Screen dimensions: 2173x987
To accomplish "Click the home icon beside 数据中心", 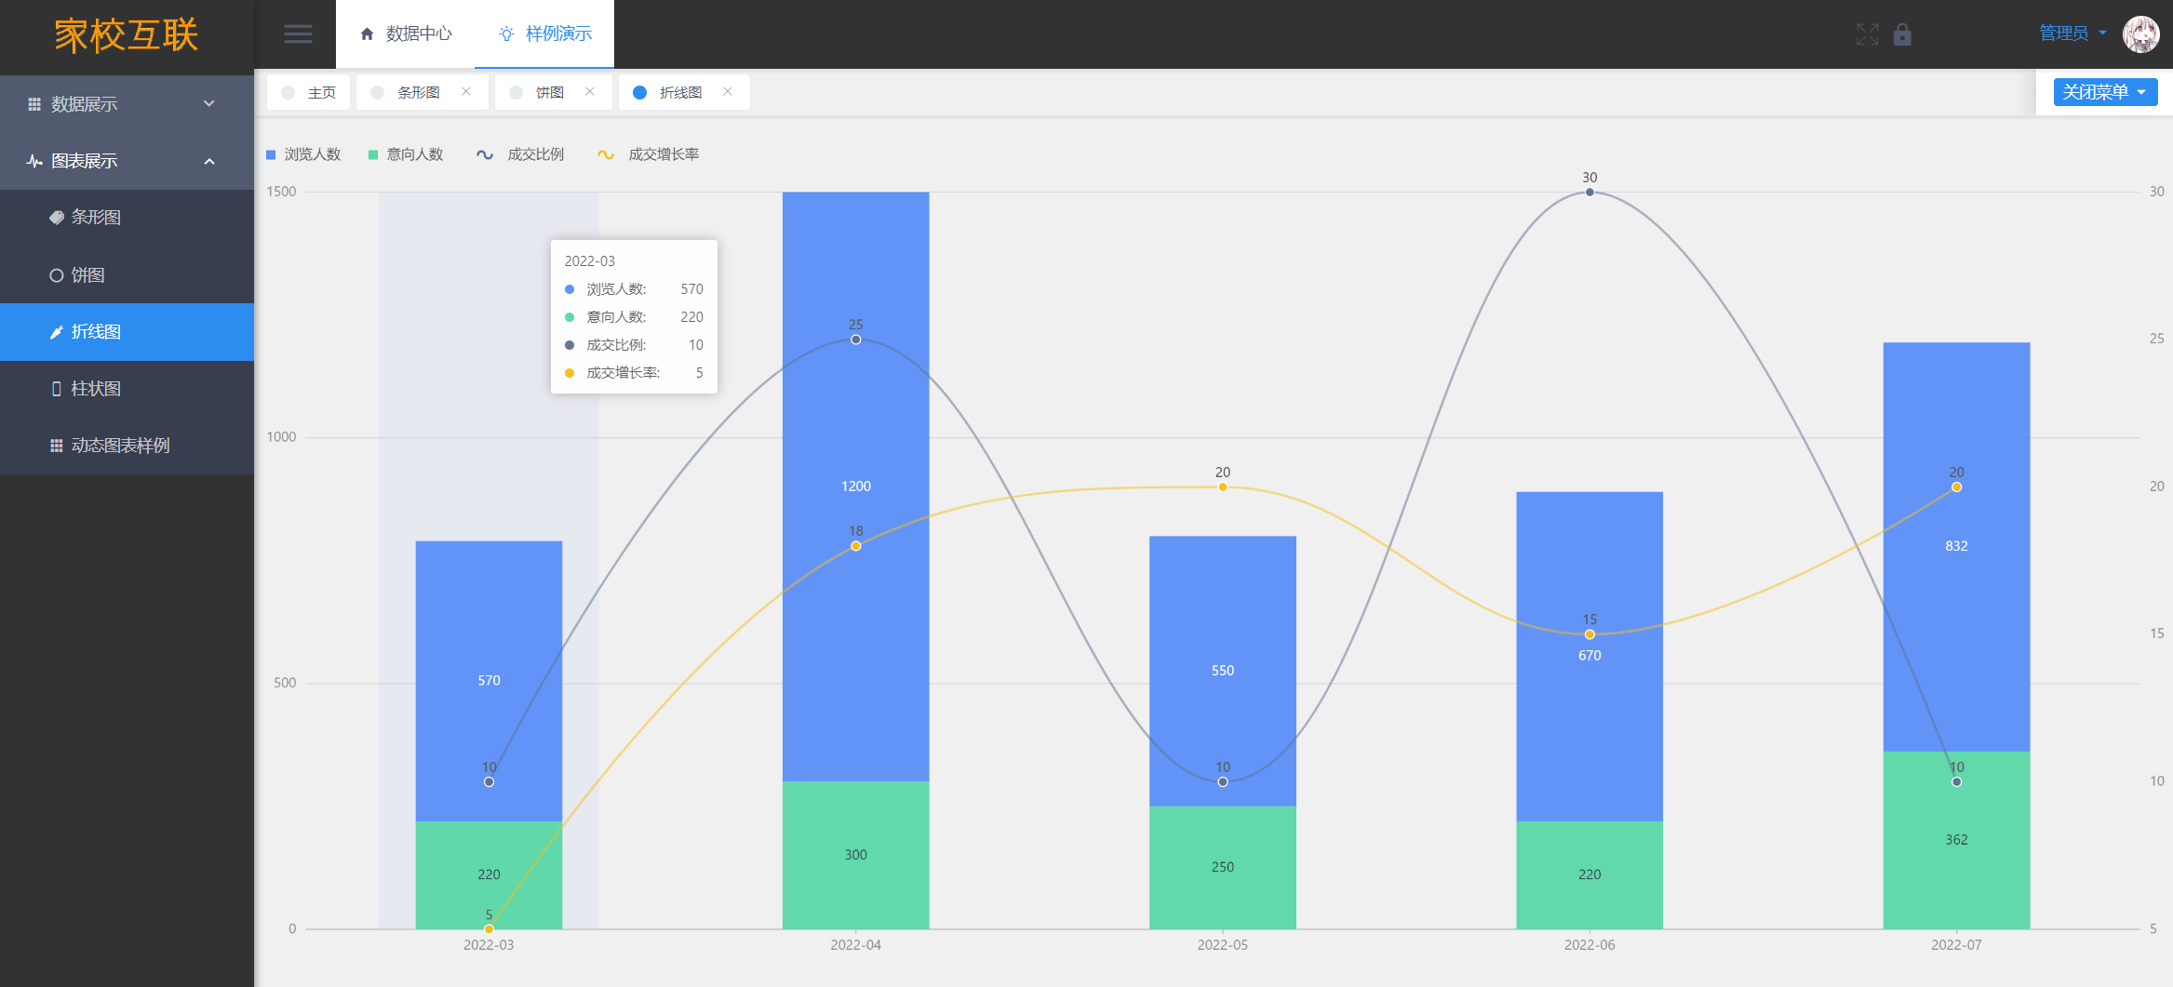I will 367,34.
